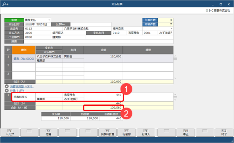Click the F1 ヘルプ button
This screenshot has width=234, height=143.
(10, 133)
